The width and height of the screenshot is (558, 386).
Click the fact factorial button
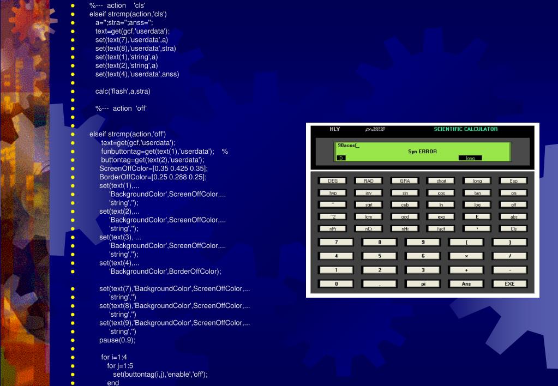tap(441, 229)
